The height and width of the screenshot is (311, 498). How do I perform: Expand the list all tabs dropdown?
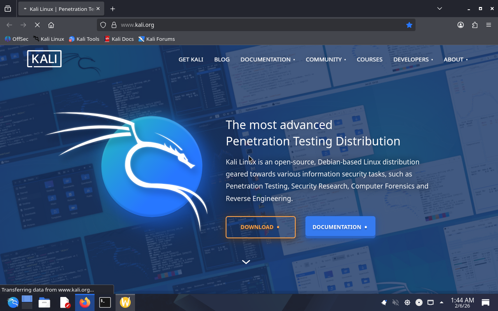[439, 9]
